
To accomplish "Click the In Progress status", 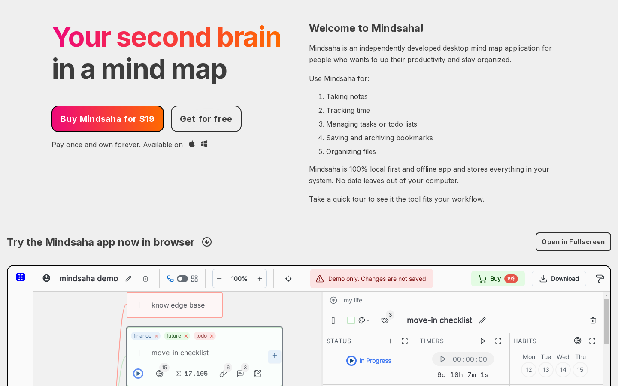I will pos(369,361).
